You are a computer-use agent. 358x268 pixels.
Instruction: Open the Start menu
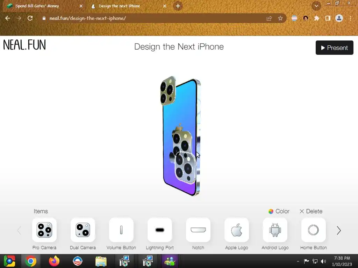[x=9, y=261]
